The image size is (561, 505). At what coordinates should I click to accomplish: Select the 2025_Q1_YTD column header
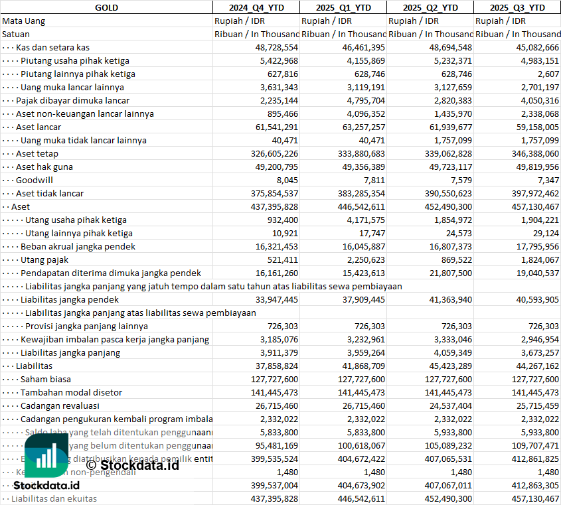point(343,7)
